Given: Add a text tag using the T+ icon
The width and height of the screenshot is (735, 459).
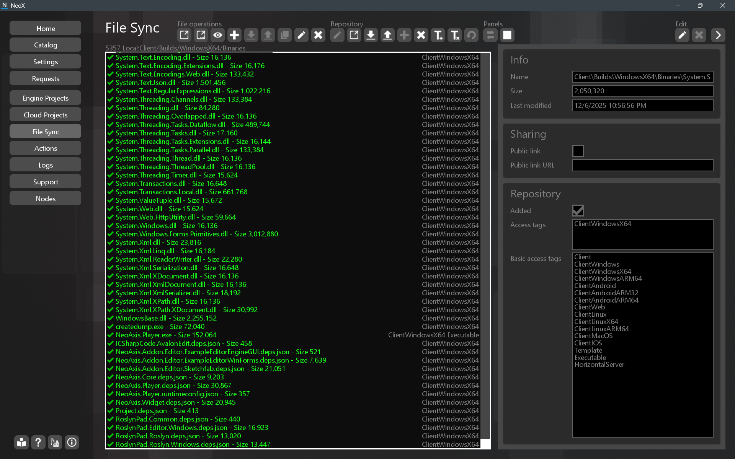Looking at the screenshot, I should pyautogui.click(x=438, y=35).
